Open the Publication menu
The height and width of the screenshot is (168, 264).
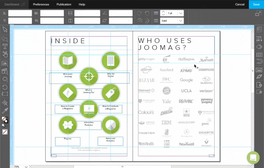pos(64,4)
